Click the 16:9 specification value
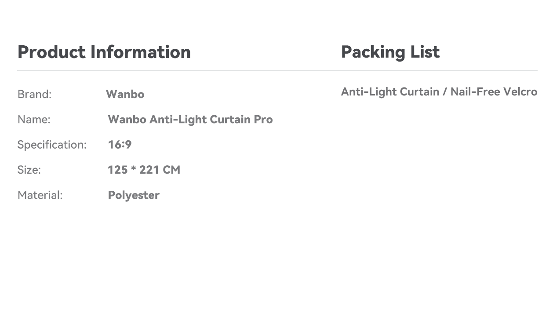 (x=120, y=145)
